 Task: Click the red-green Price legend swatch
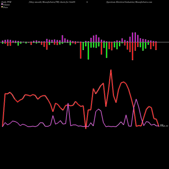[x=2, y=7]
